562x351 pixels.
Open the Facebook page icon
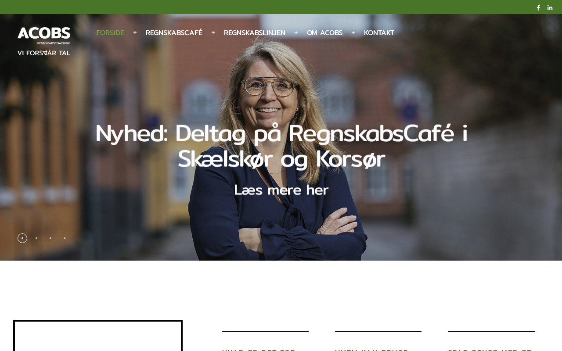pos(538,7)
